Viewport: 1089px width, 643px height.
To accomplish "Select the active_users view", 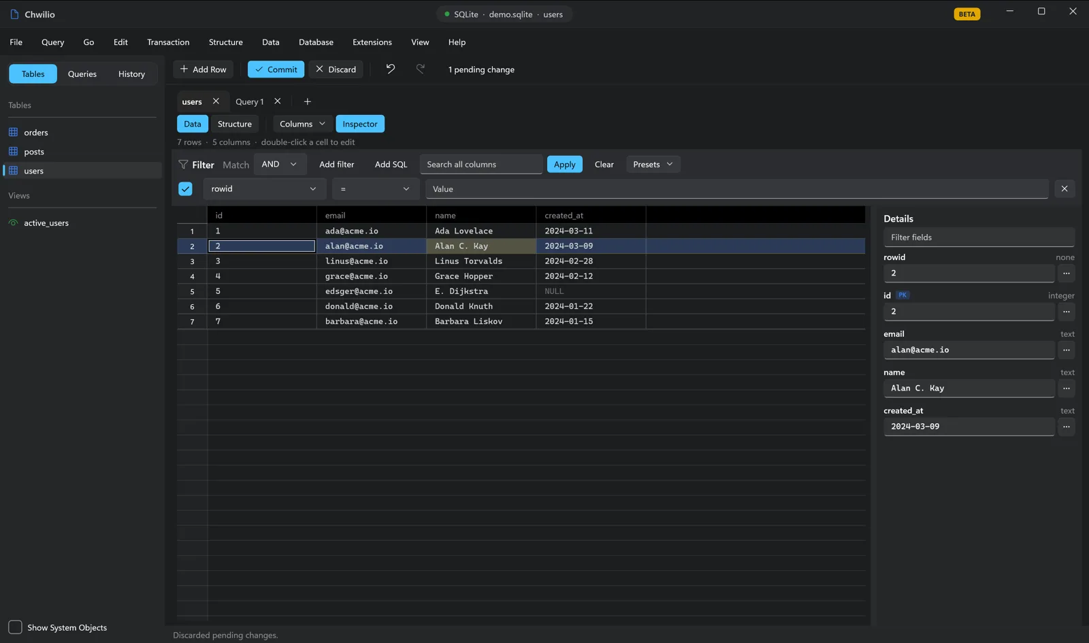I will [82, 222].
